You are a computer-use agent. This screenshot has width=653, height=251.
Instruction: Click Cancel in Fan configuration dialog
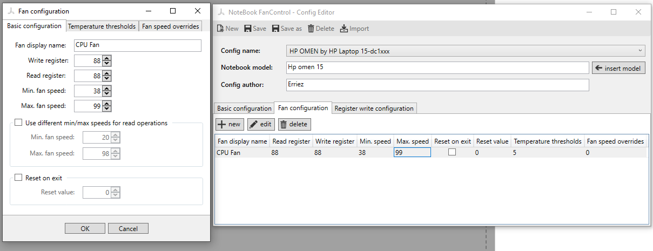coord(128,228)
